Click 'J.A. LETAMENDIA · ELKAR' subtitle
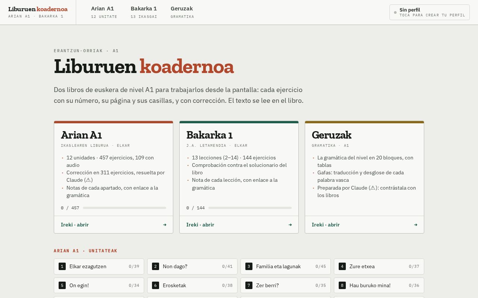478x298 pixels. [217, 146]
